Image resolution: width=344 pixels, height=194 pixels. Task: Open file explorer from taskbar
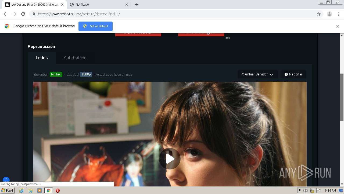click(30, 190)
